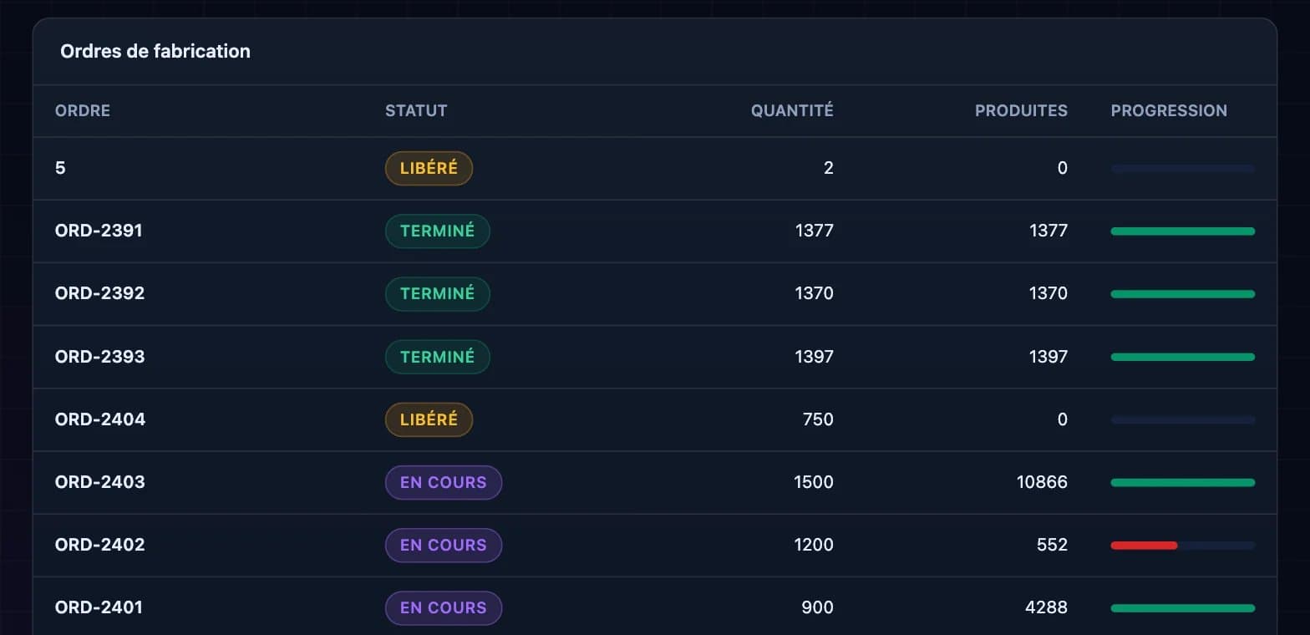Click the QUANTITÉ column header
This screenshot has width=1310, height=635.
point(792,110)
